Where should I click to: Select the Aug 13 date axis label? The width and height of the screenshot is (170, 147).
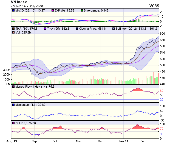(12, 141)
